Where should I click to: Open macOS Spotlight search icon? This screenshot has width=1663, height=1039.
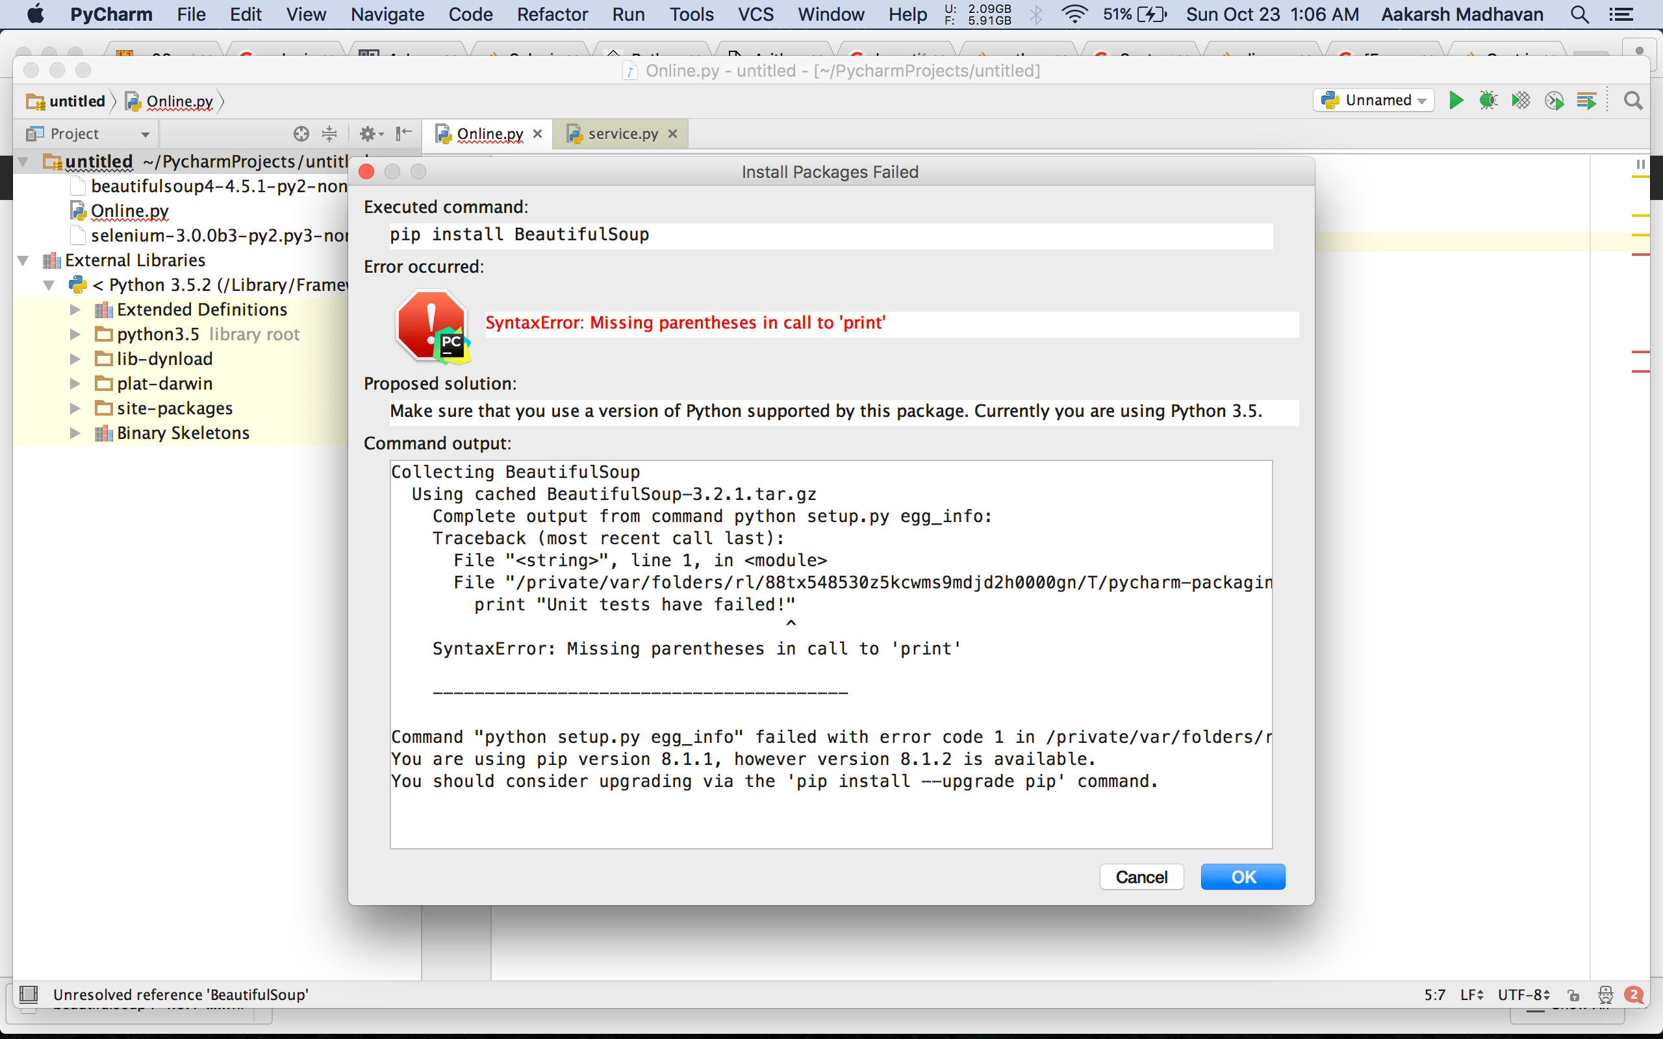tap(1580, 14)
